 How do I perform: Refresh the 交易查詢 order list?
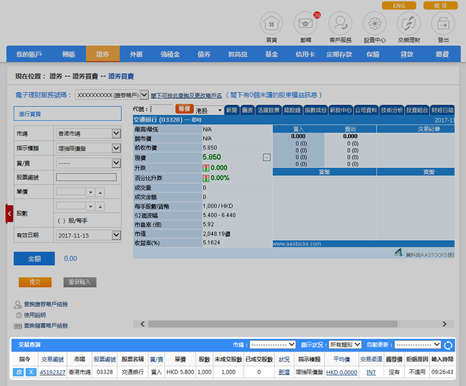pyautogui.click(x=448, y=345)
